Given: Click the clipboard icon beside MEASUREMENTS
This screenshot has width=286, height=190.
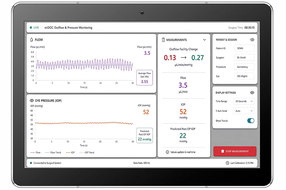Looking at the screenshot, I should point(163,40).
